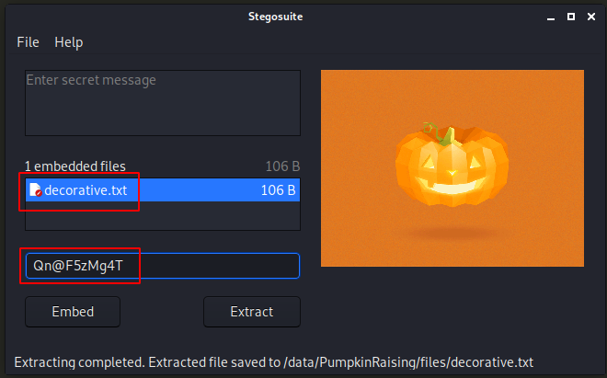Viewport: 607px width, 378px height.
Task: Click the 106 B size in decorative.txt row
Action: pos(278,190)
